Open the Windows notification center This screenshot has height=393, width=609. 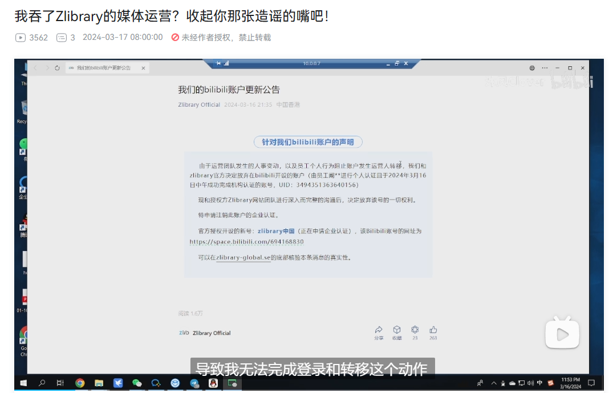point(591,383)
